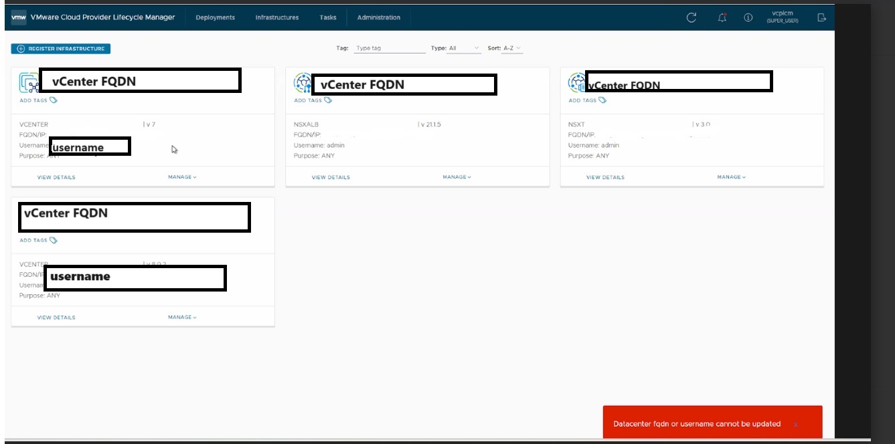This screenshot has height=444, width=895.
Task: Click the 'Datacenter fqdn or username cannot be updated' message
Action: tap(697, 424)
